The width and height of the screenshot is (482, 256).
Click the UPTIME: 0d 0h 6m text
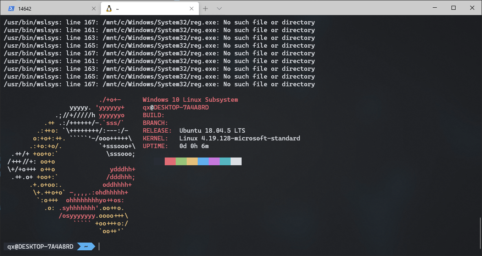click(176, 146)
